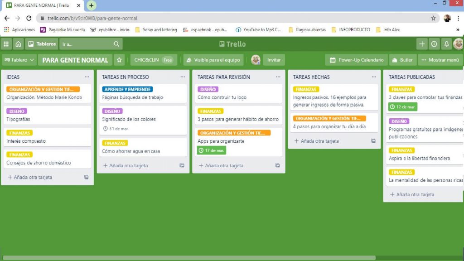Open the Visible para el equipo dropdown
Viewport: 464px width, 261px height.
click(217, 59)
